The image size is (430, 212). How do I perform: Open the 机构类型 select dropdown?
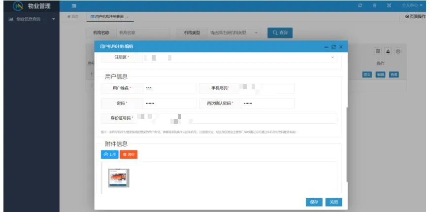point(234,33)
